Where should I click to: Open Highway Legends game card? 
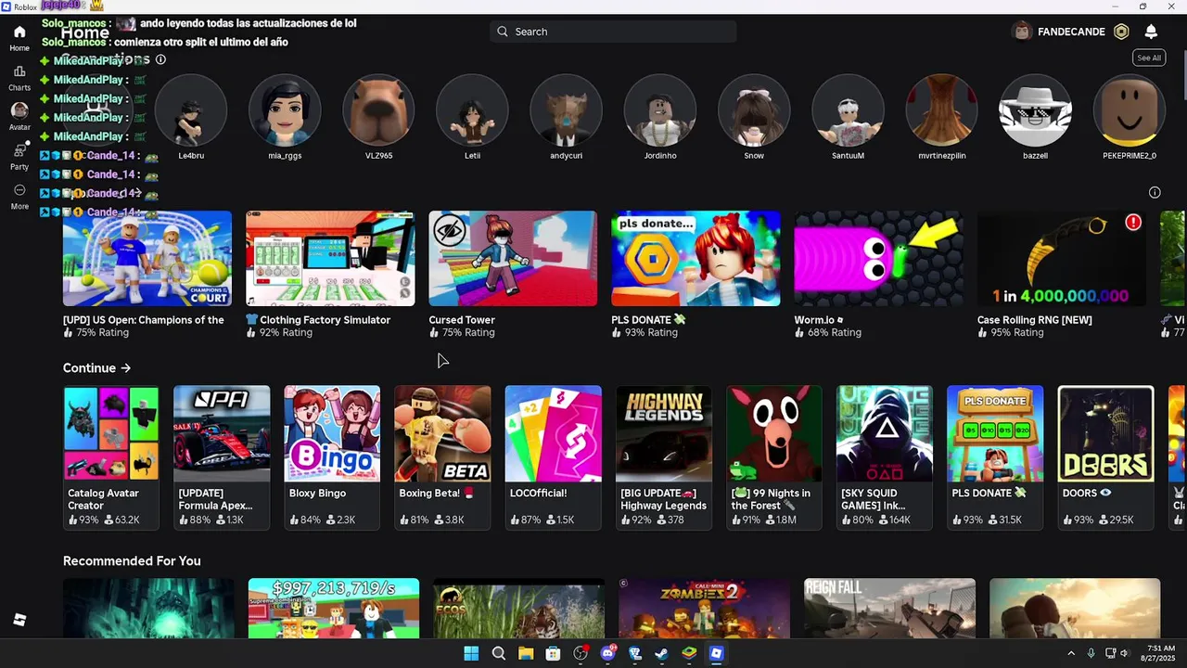click(x=664, y=457)
